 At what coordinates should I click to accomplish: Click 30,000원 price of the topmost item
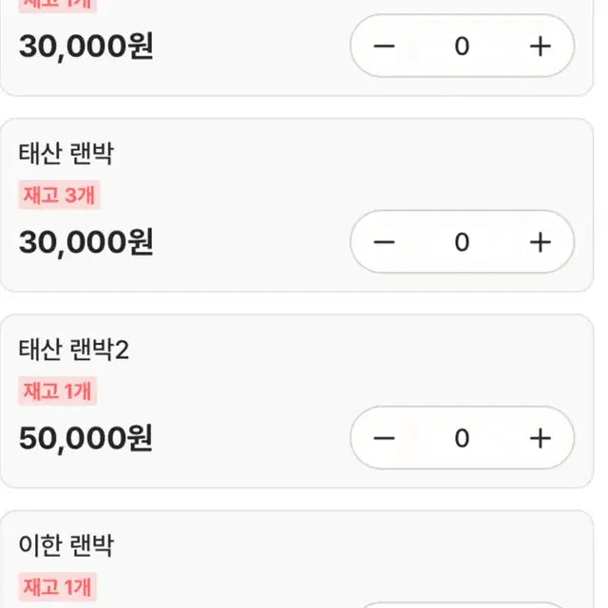pyautogui.click(x=85, y=47)
